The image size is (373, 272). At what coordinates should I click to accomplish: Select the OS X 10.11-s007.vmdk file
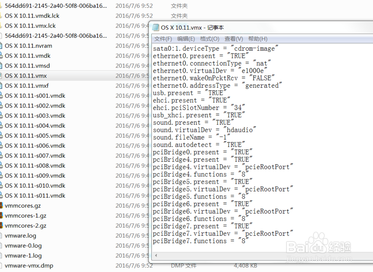(x=35, y=156)
